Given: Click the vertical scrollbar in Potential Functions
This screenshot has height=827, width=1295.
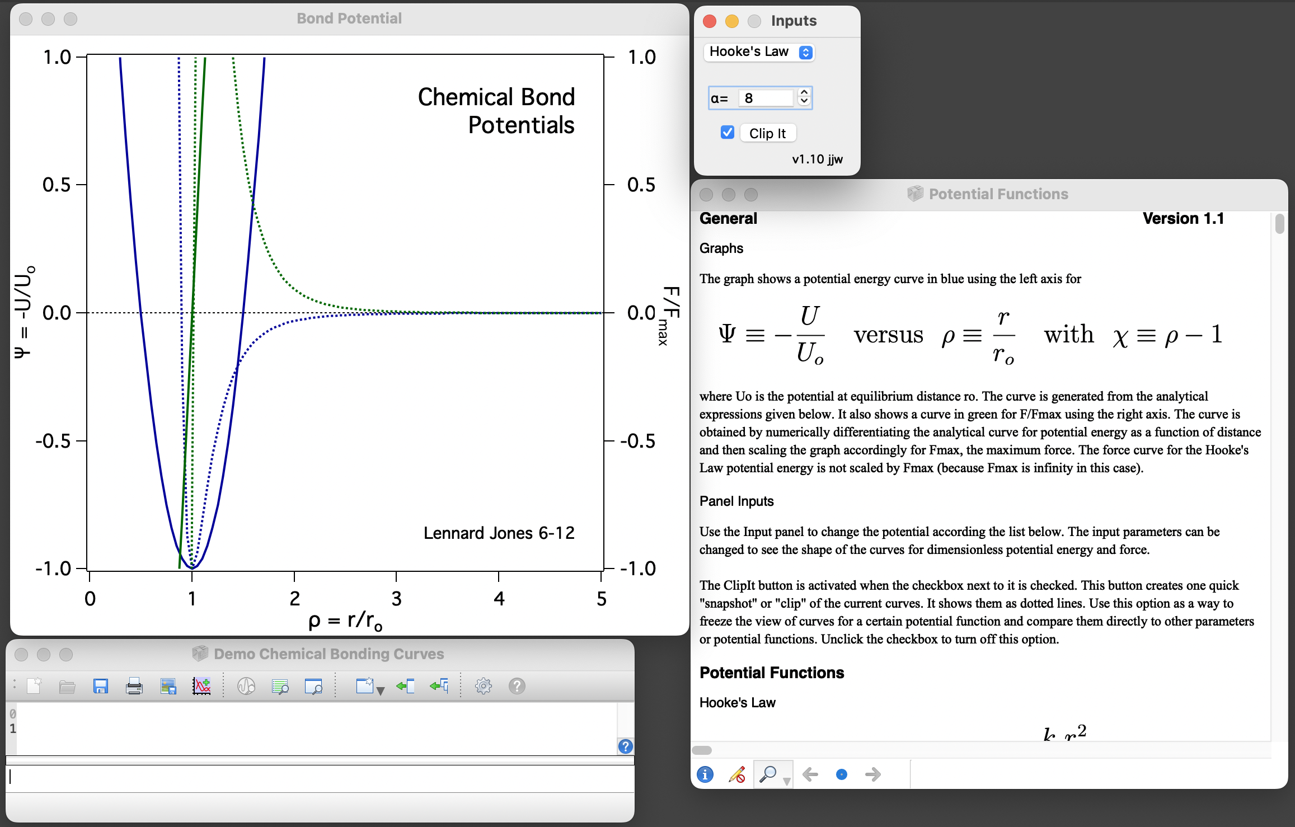Looking at the screenshot, I should 1279,224.
